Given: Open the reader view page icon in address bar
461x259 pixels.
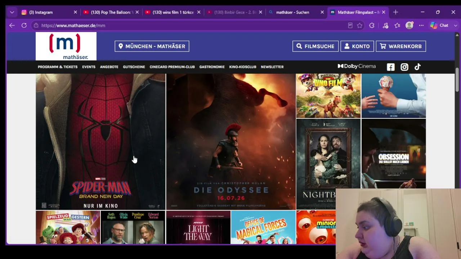Looking at the screenshot, I should coord(350,26).
